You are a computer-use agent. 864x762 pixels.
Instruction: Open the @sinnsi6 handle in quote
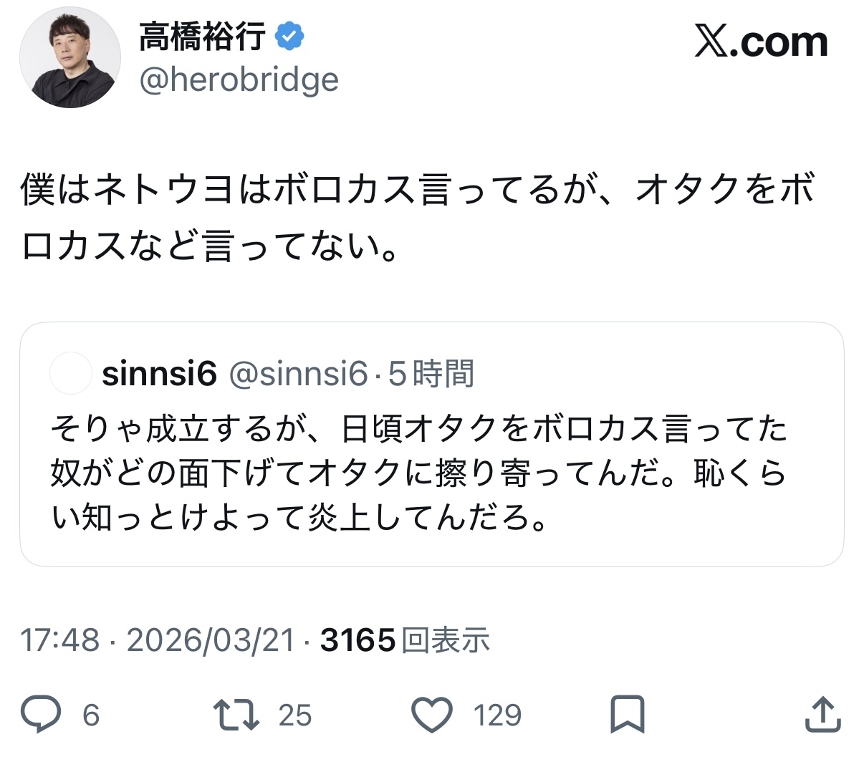298,374
